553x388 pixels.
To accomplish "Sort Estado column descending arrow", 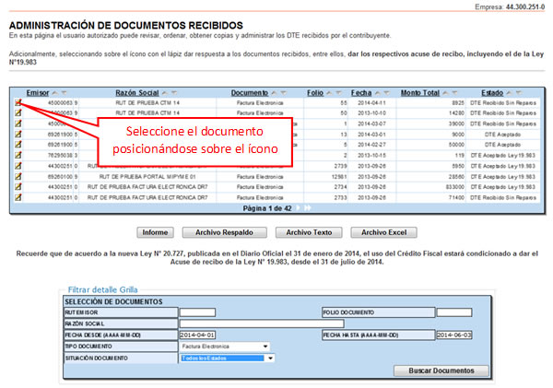I will click(x=518, y=93).
